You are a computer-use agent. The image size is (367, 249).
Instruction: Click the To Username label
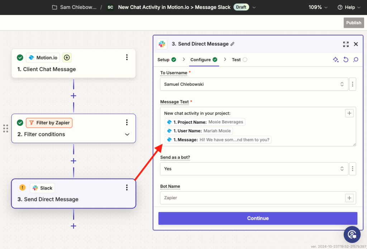tap(174, 73)
